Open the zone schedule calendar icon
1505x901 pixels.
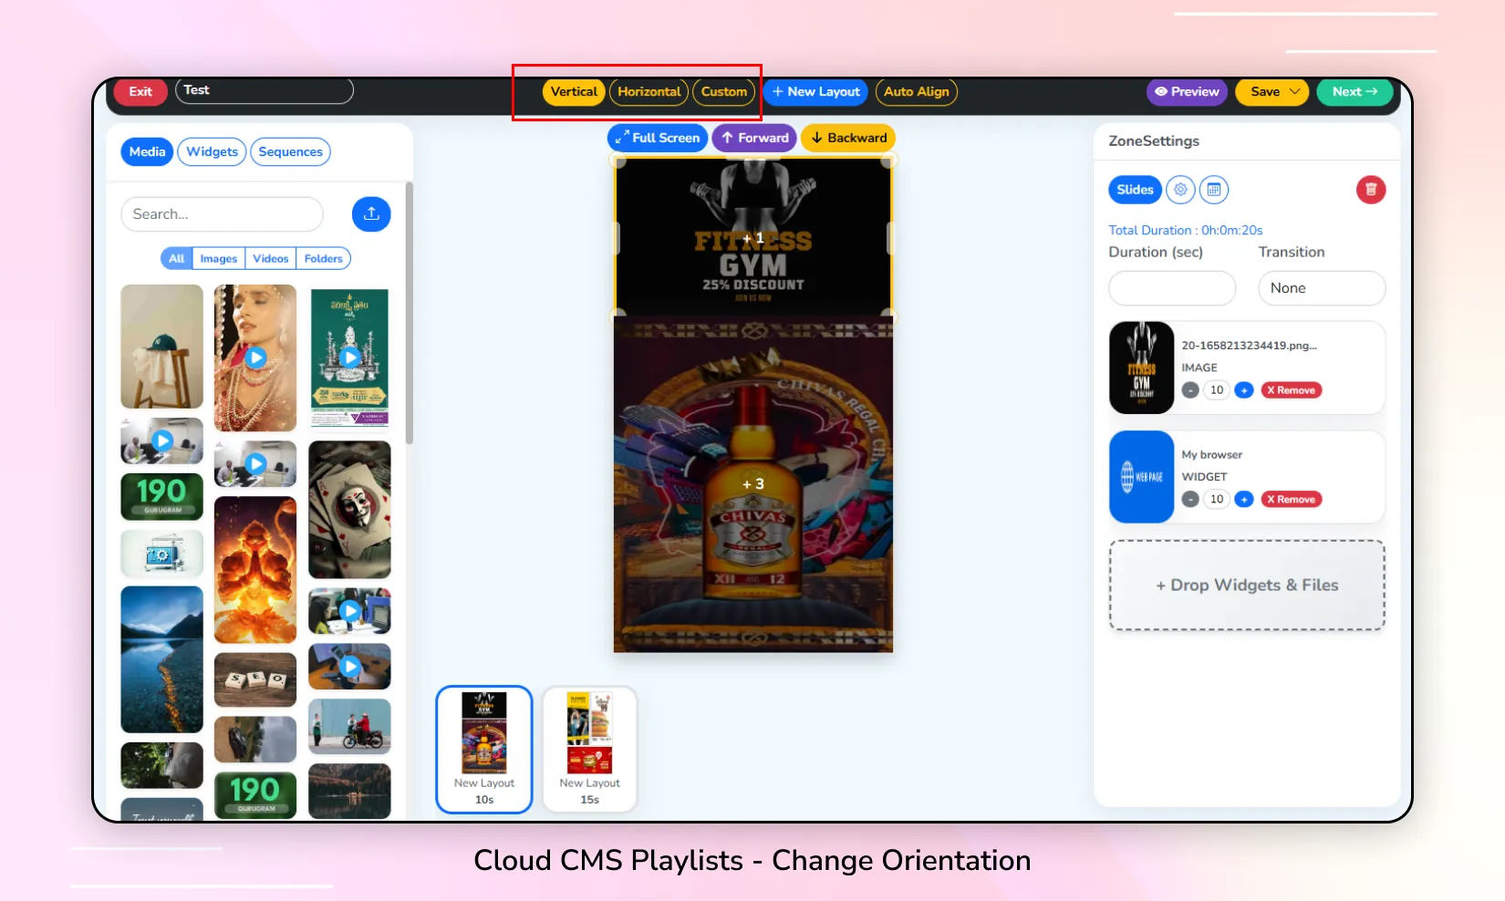tap(1213, 190)
